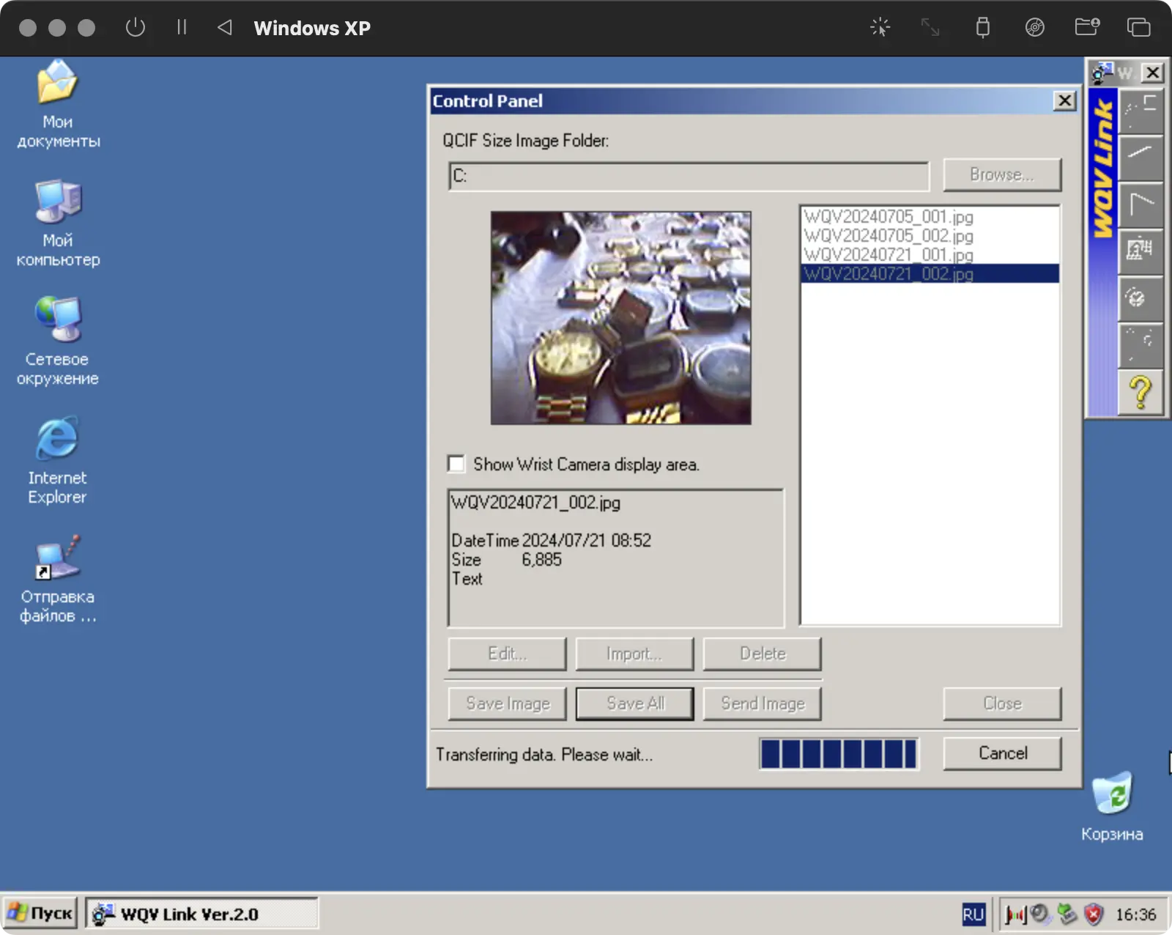Click the restart triangle icon beside Windows XP title
Viewport: 1172px width, 935px height.
(225, 28)
